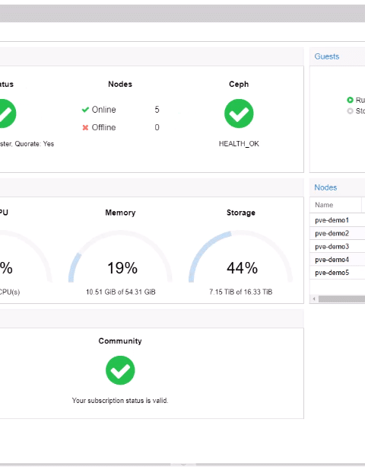Click the Offline label in Nodes status
The width and height of the screenshot is (365, 467).
pos(103,127)
